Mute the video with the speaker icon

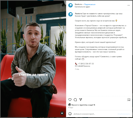62,113
